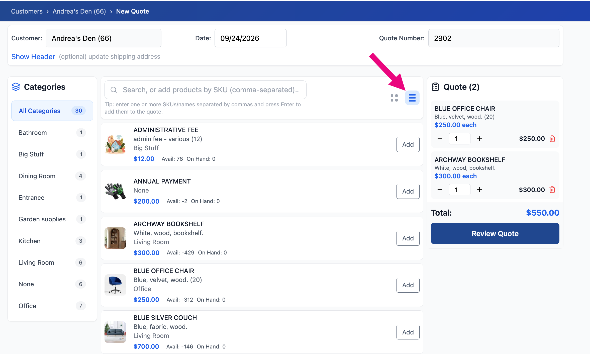The height and width of the screenshot is (354, 590).
Task: Switch to list view icon
Action: pos(412,98)
